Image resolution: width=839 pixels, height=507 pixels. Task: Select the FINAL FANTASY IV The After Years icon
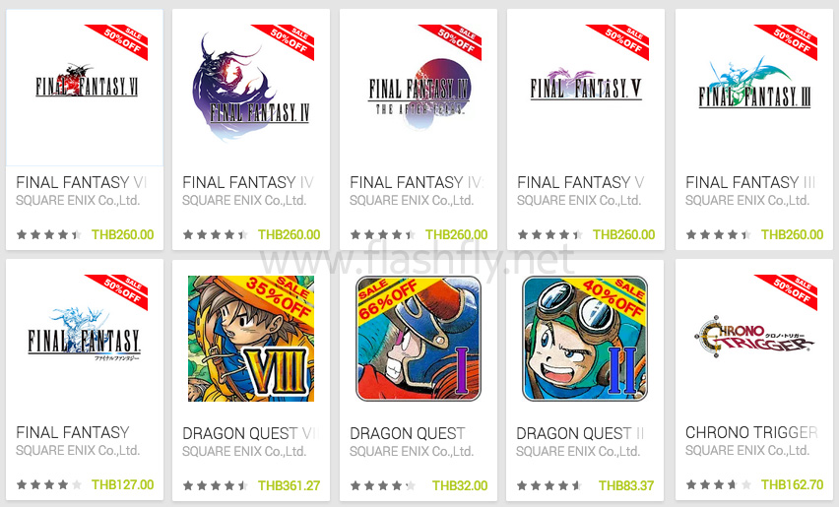point(419,88)
